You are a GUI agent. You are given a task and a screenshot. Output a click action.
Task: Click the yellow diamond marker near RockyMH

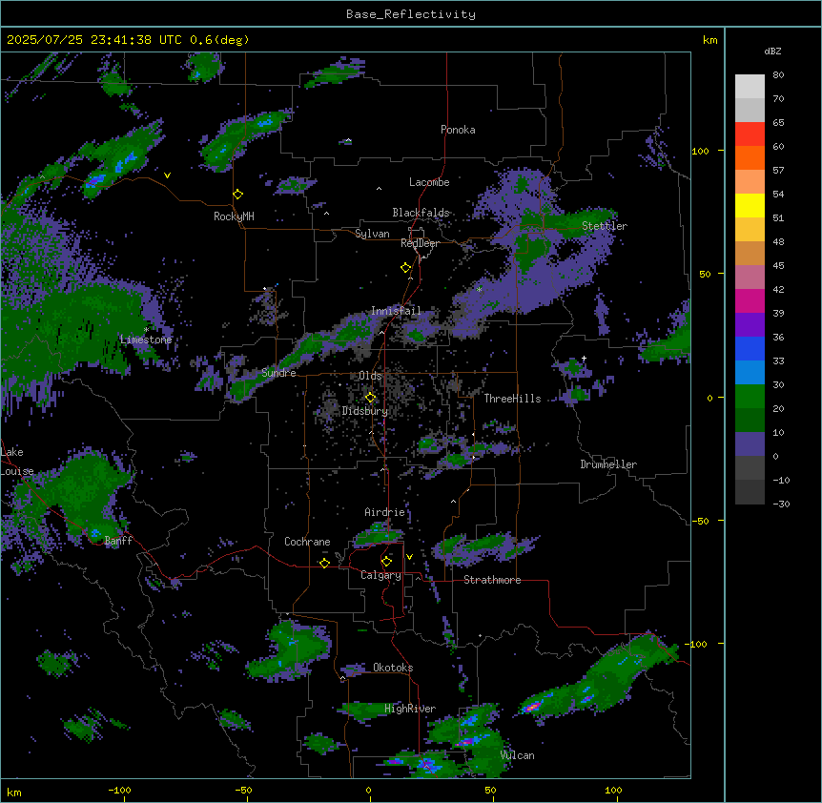point(237,195)
